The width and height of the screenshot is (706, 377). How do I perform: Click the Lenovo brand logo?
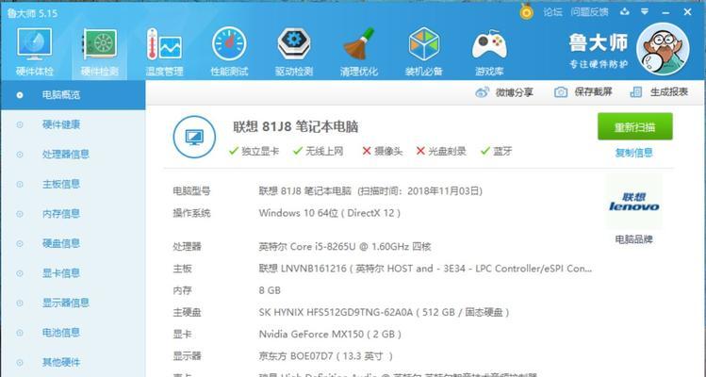(x=634, y=203)
